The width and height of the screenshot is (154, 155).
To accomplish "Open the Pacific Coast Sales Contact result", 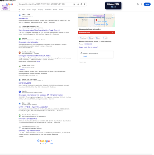I will click(x=21, y=69).
